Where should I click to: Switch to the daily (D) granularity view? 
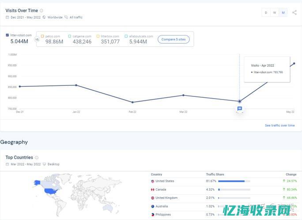point(266,12)
